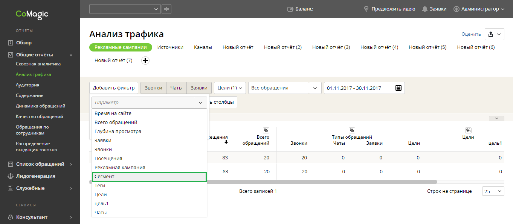Click the Общие отчёты chart icon
This screenshot has height=224, width=513.
(x=11, y=55)
